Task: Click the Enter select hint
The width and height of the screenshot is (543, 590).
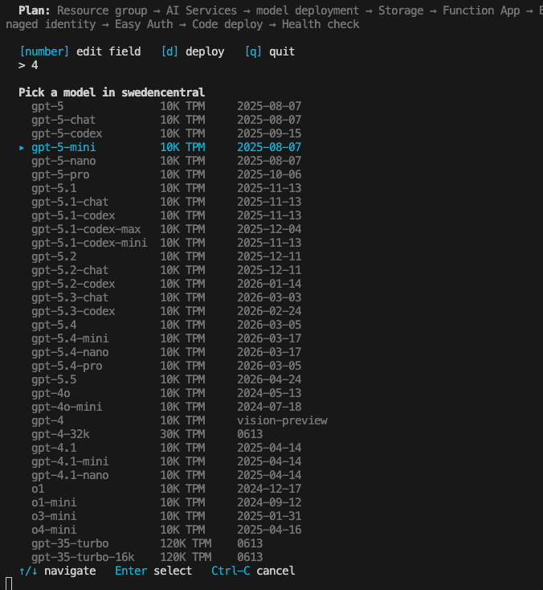Action: click(x=153, y=571)
